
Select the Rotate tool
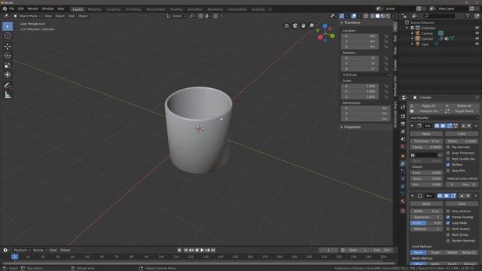(x=8, y=56)
